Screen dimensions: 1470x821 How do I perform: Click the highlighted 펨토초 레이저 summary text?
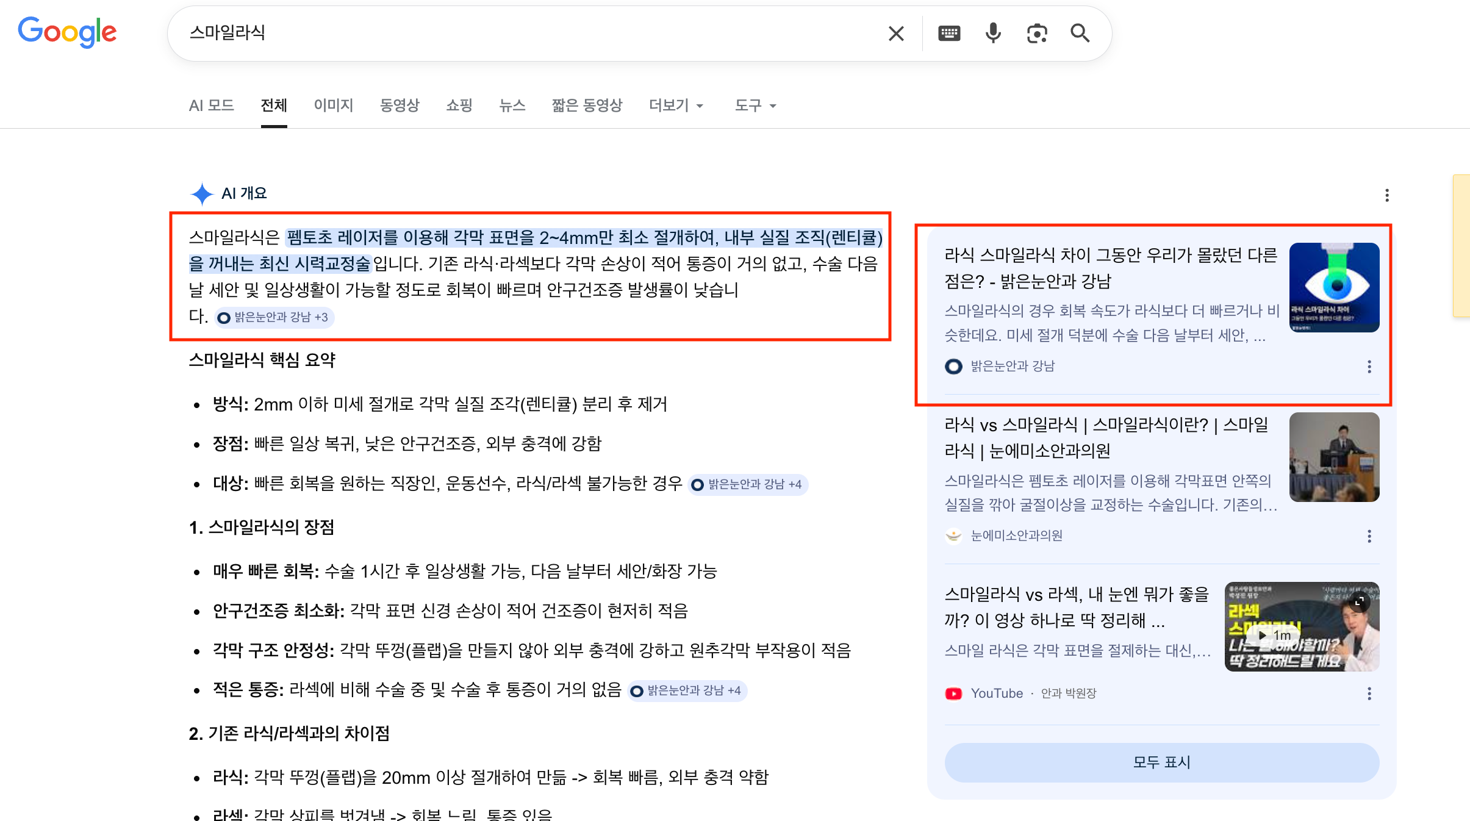(x=536, y=251)
